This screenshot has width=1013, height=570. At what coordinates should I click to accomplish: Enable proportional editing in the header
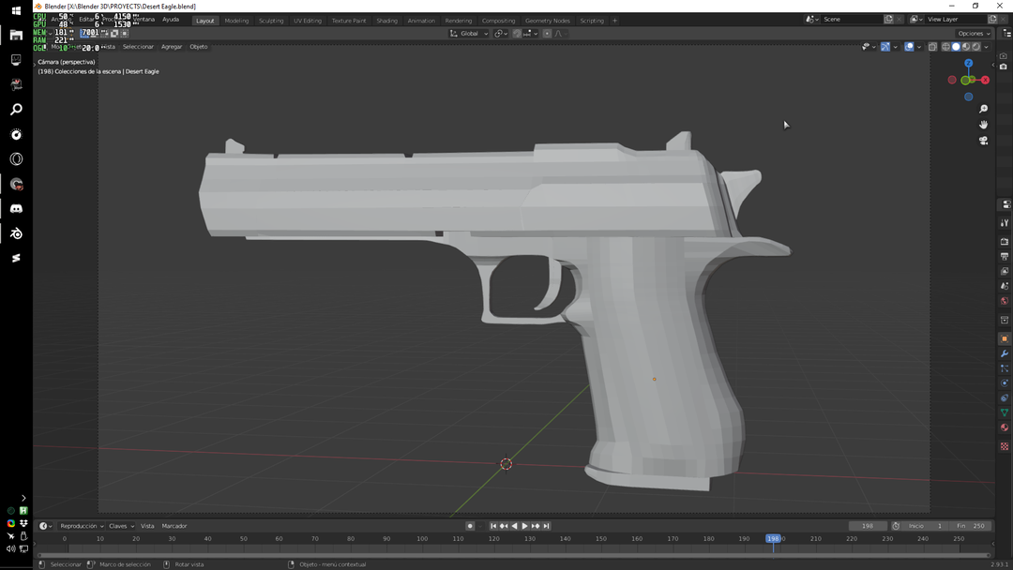547,34
